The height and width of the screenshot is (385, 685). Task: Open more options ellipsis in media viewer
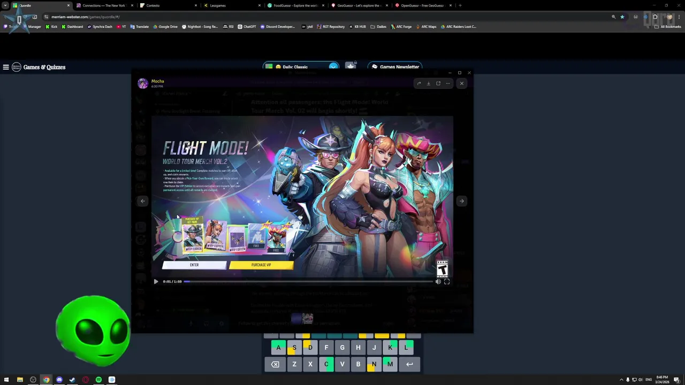(448, 83)
